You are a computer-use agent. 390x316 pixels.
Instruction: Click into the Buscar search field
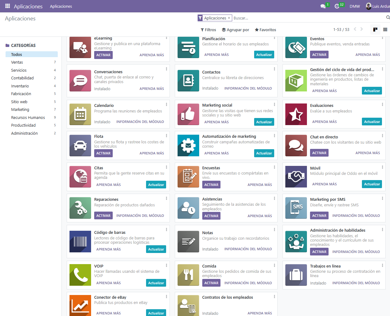[x=306, y=18]
